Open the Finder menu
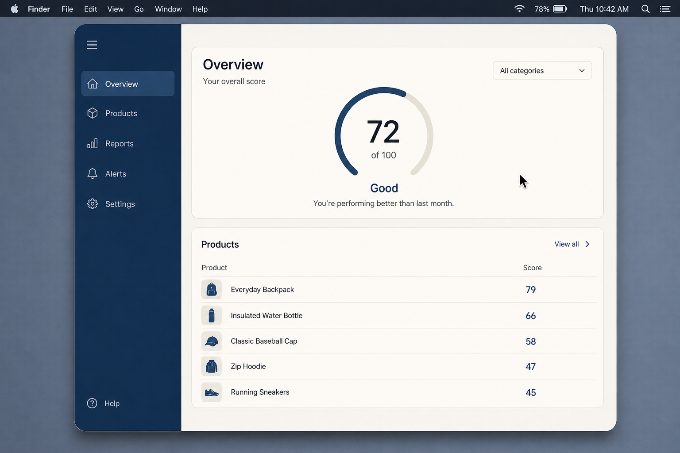Viewport: 680px width, 453px height. [x=39, y=9]
